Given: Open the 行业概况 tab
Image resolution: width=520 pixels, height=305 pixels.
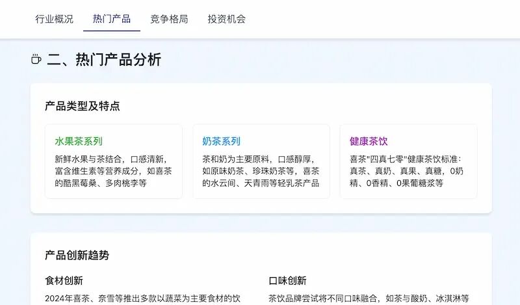Looking at the screenshot, I should pos(55,19).
